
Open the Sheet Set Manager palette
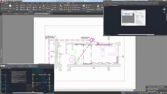1,53
